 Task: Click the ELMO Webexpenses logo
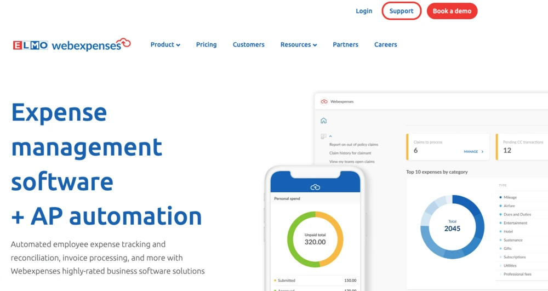pyautogui.click(x=72, y=45)
